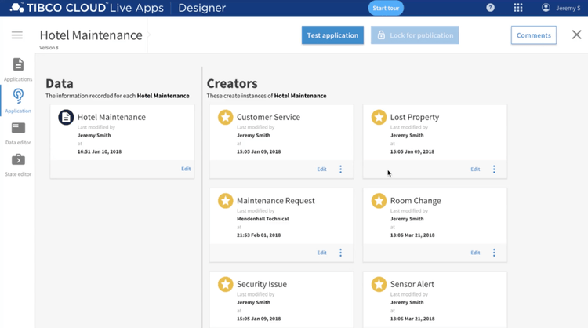The image size is (588, 328).
Task: Click the Customer Service star icon
Action: tap(225, 117)
